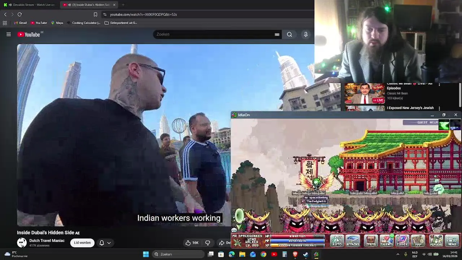Go forward in the browser

click(12, 14)
